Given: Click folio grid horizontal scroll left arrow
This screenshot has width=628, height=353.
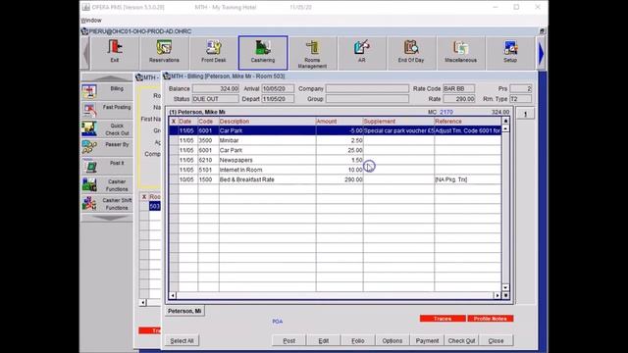Looking at the screenshot, I should [173, 295].
